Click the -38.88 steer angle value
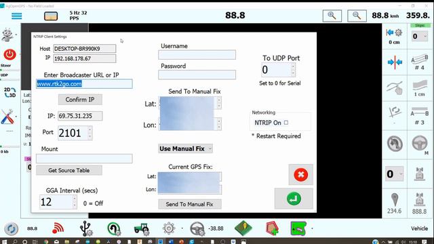 click(x=216, y=228)
